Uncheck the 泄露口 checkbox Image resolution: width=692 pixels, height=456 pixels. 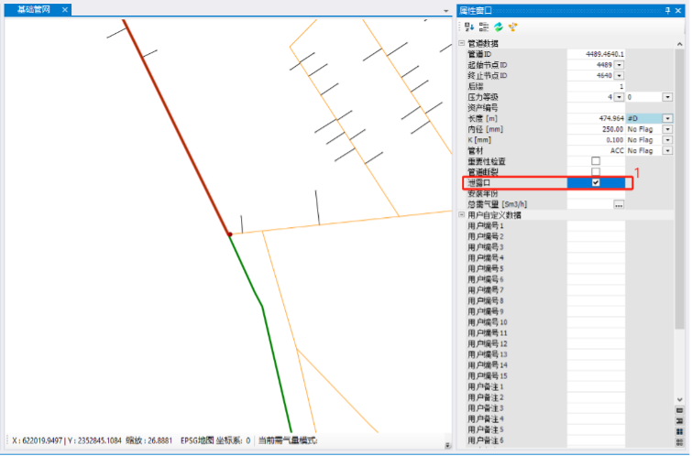click(596, 183)
